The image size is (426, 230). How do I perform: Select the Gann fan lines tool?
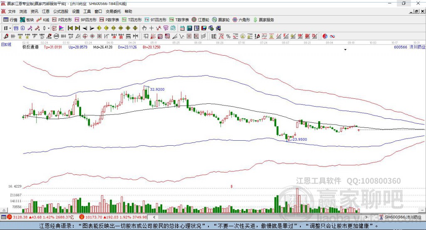[x=153, y=37]
